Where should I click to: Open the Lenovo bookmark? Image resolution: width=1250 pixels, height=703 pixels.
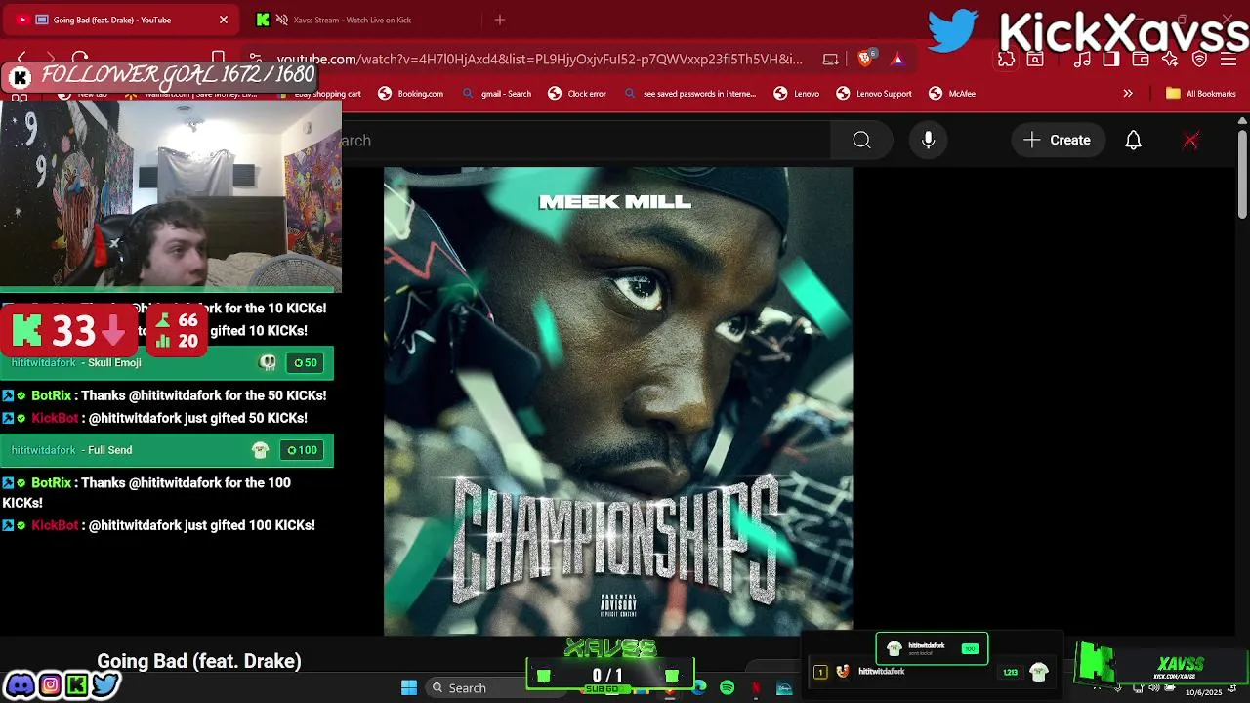click(797, 94)
